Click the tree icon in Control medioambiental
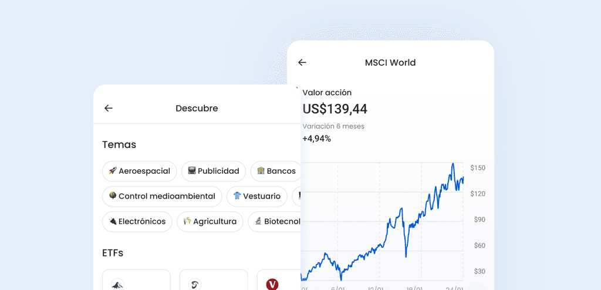Image resolution: width=601 pixels, height=290 pixels. click(112, 196)
